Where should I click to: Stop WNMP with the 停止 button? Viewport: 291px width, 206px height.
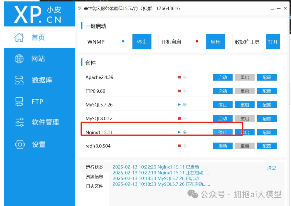pyautogui.click(x=142, y=42)
